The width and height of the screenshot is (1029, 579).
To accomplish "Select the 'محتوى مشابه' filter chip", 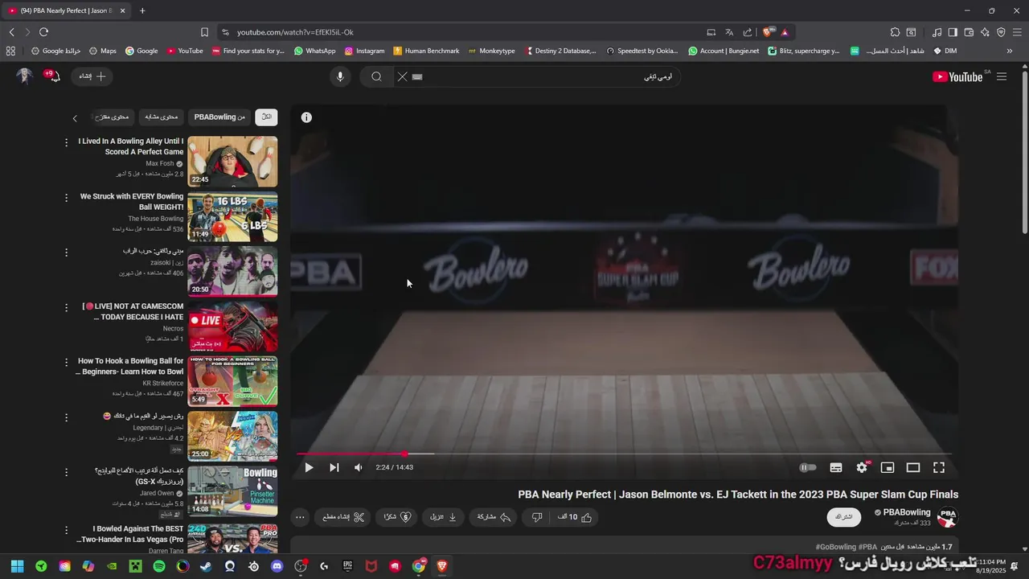I will click(x=162, y=117).
